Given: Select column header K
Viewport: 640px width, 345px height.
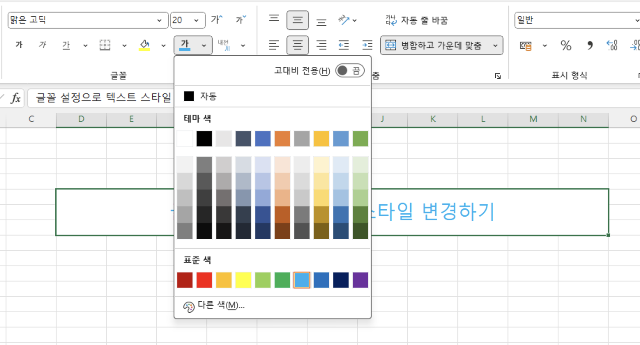Looking at the screenshot, I should 433,119.
